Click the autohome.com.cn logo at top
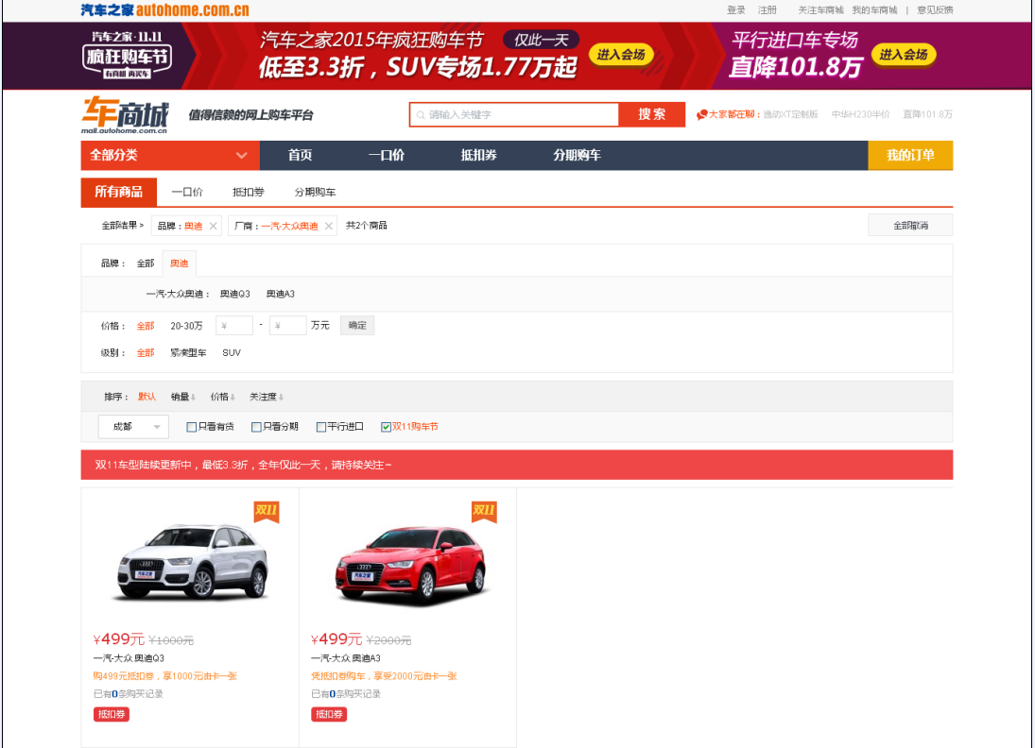 tap(164, 10)
